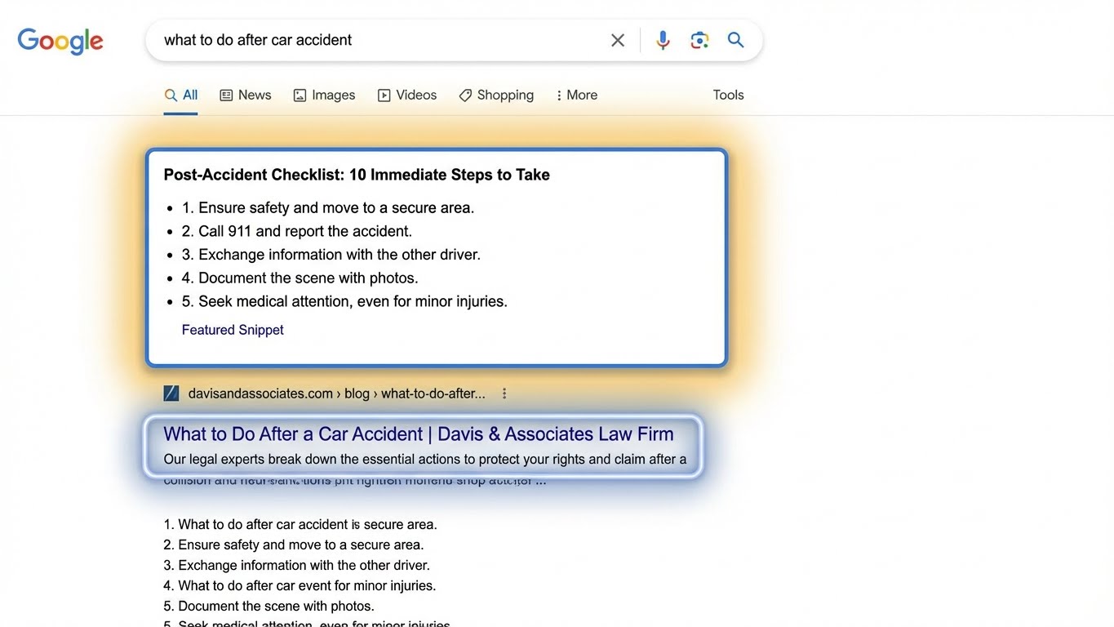The width and height of the screenshot is (1114, 627).
Task: Open Google Lens image search
Action: pos(699,39)
